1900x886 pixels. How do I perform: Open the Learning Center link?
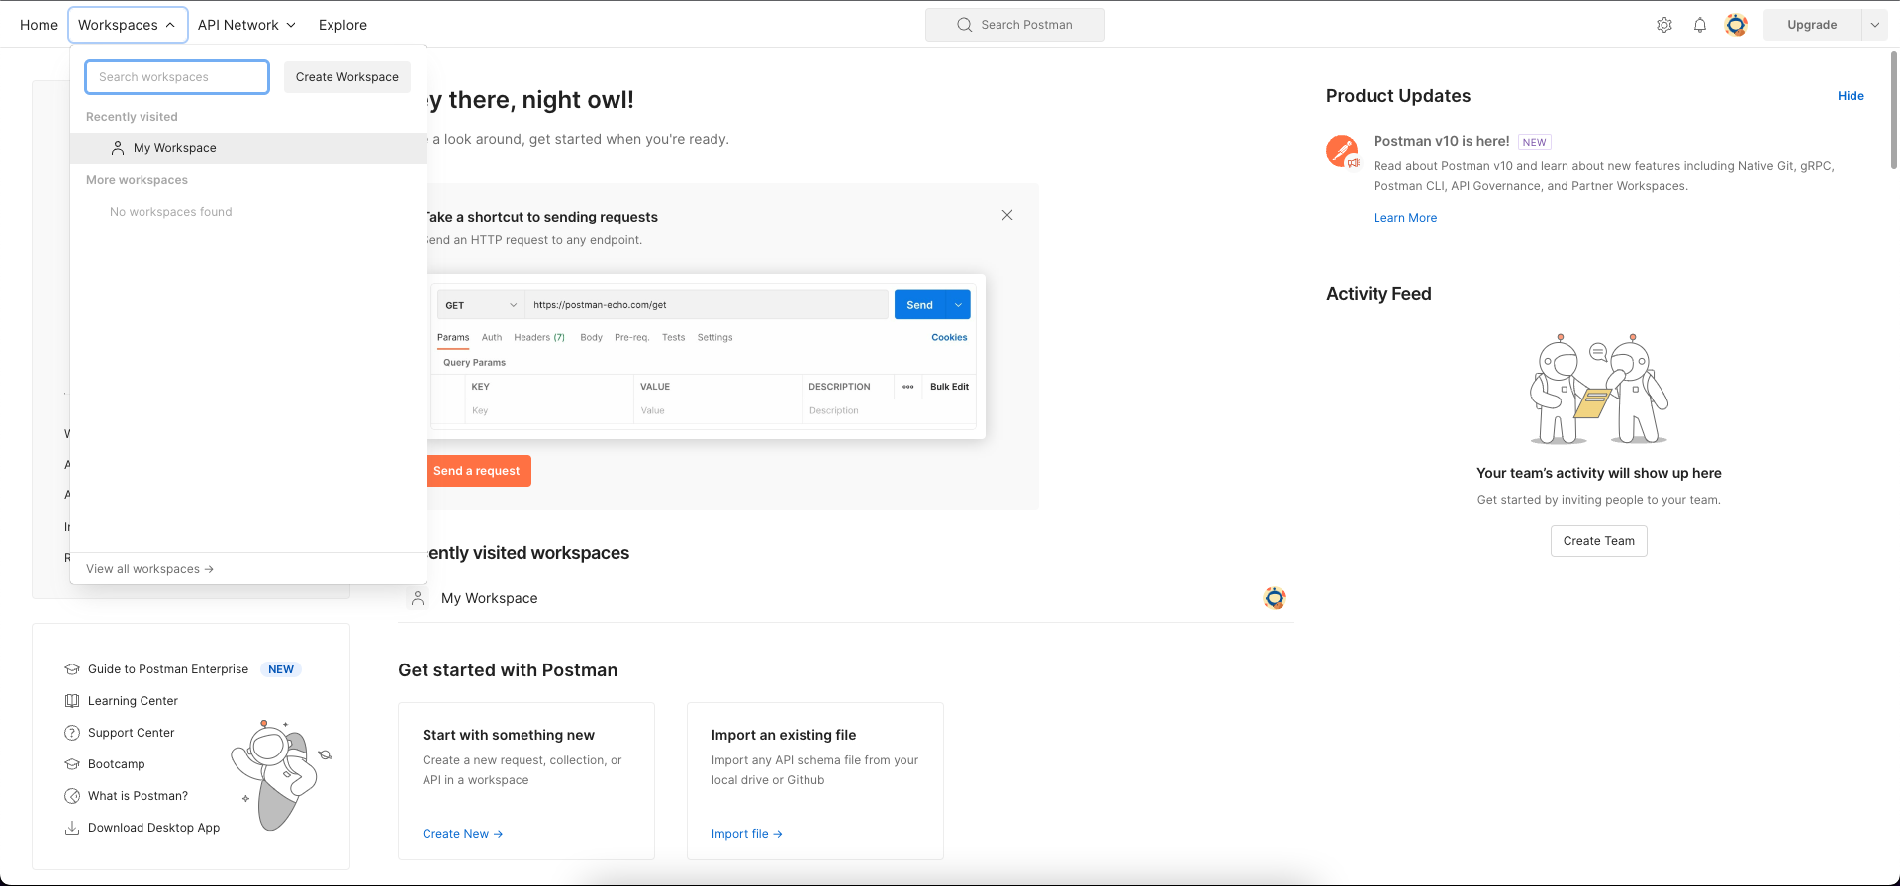[x=133, y=701]
